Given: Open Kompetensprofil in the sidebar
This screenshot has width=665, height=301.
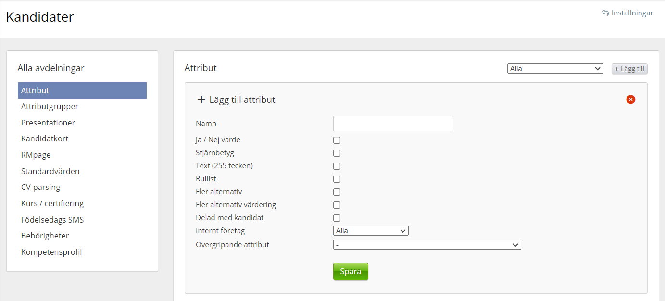Looking at the screenshot, I should click(51, 252).
